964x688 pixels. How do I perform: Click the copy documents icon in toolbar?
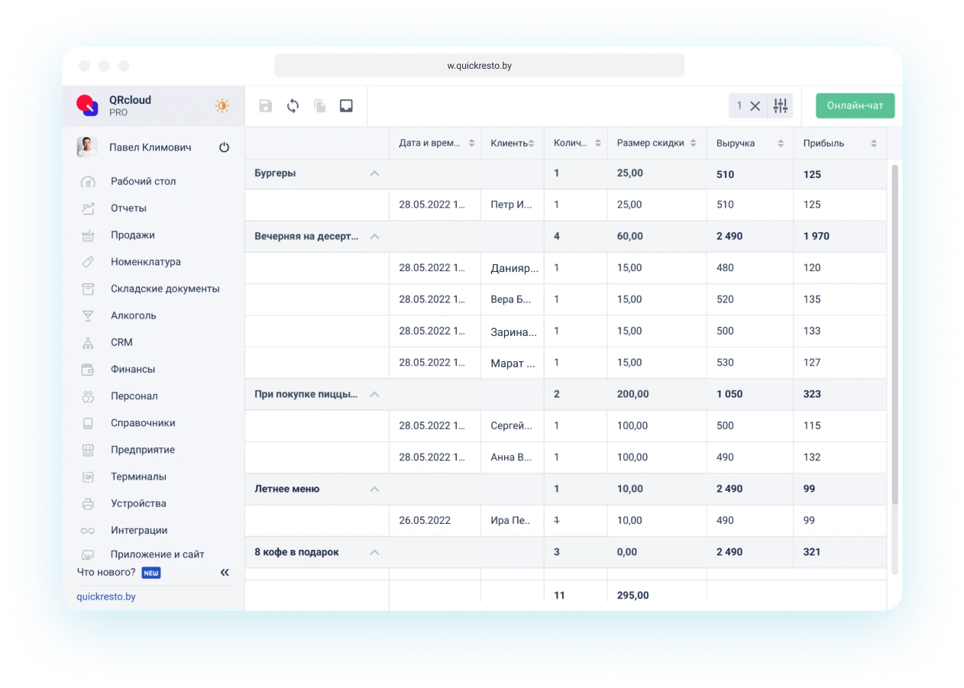coord(320,106)
